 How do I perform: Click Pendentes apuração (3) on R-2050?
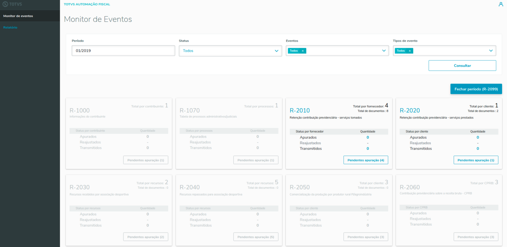tap(366, 237)
